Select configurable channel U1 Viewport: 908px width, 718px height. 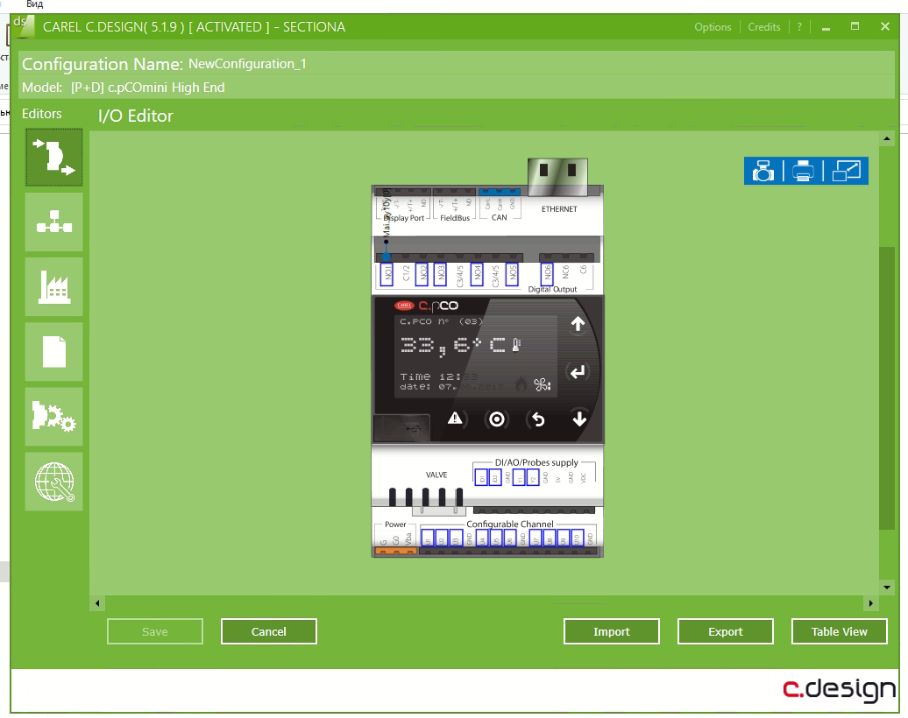(x=428, y=538)
